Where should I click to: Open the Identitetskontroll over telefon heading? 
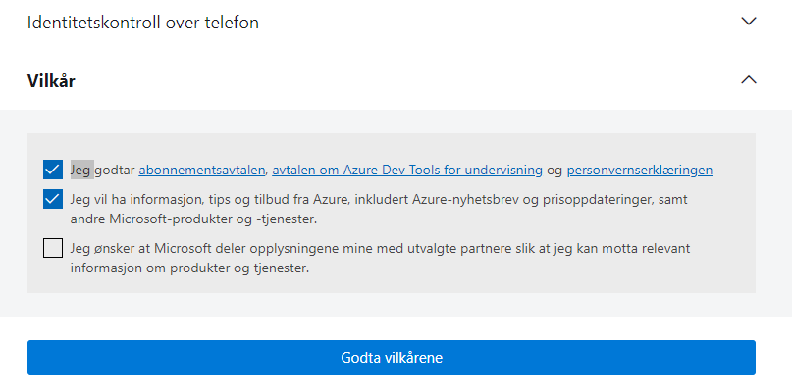(143, 23)
